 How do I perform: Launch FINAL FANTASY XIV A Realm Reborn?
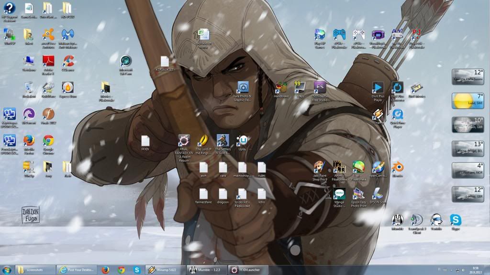coord(184,148)
